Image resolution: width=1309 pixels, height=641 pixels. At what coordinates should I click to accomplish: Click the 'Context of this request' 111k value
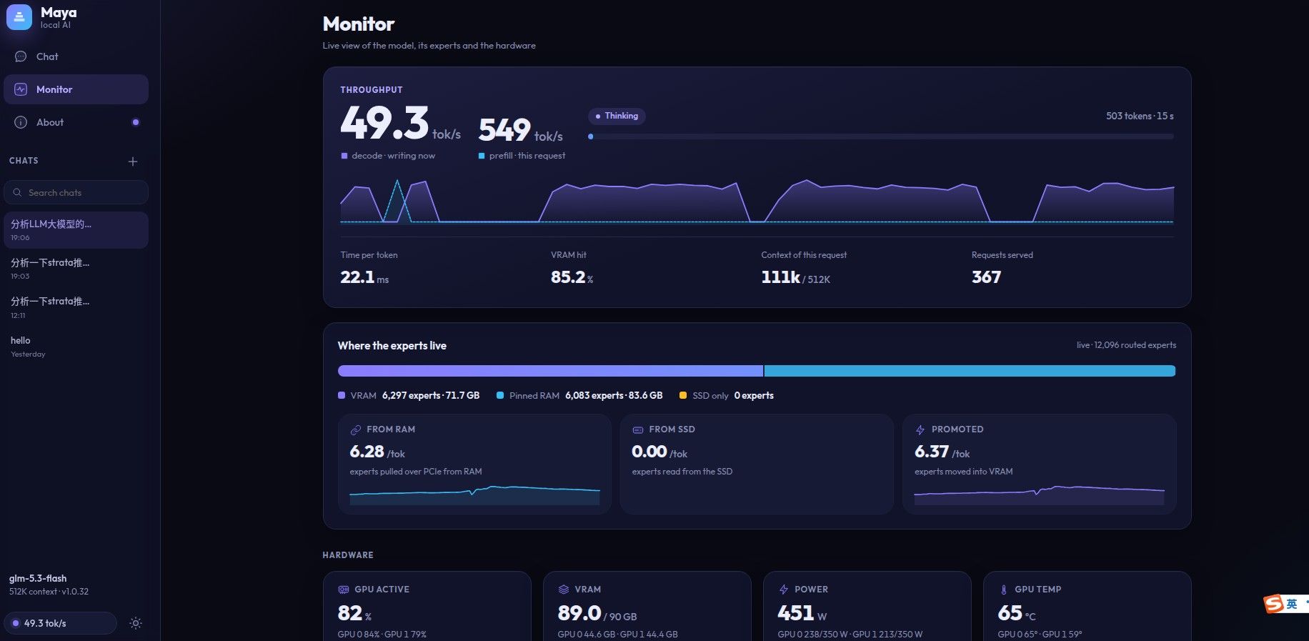click(x=795, y=277)
